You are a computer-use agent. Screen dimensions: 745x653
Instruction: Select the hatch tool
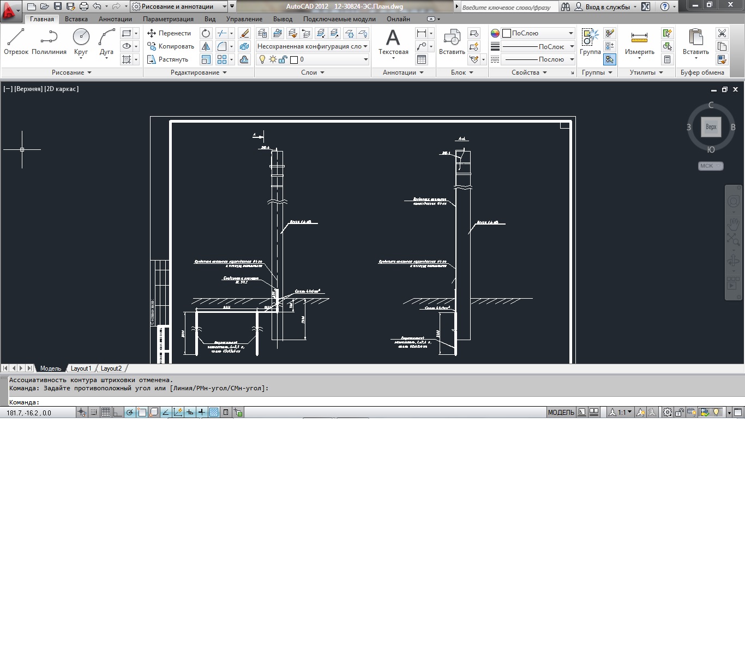[x=127, y=59]
